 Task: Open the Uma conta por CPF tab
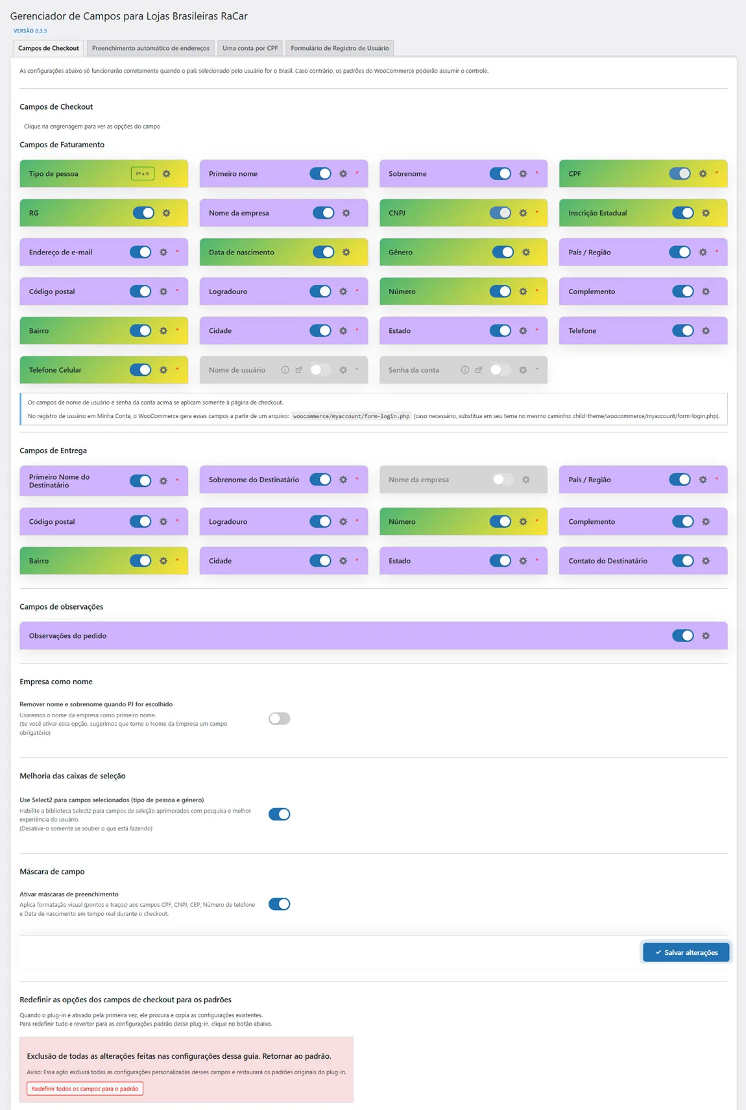(x=250, y=48)
